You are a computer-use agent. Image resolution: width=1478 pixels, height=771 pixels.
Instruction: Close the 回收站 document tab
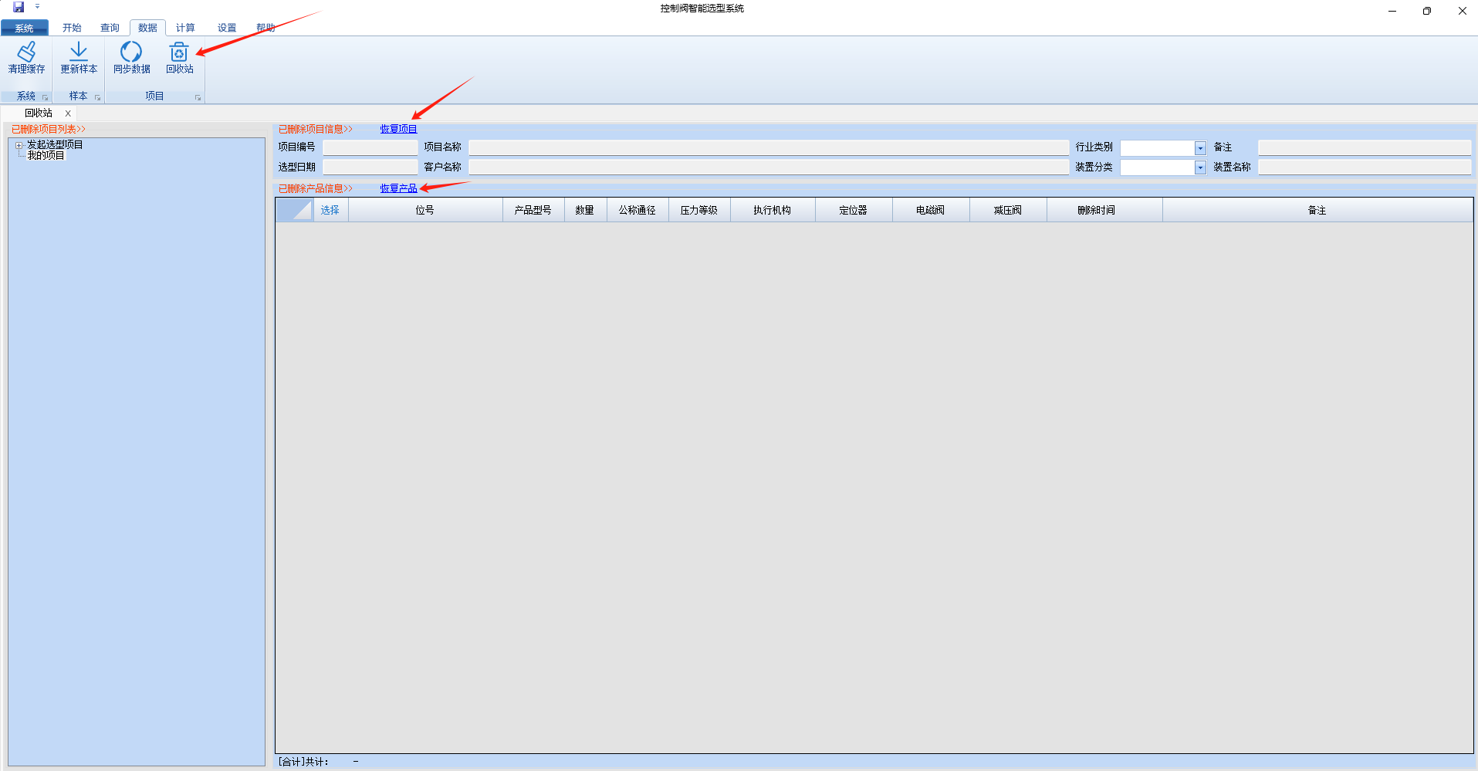click(x=68, y=113)
